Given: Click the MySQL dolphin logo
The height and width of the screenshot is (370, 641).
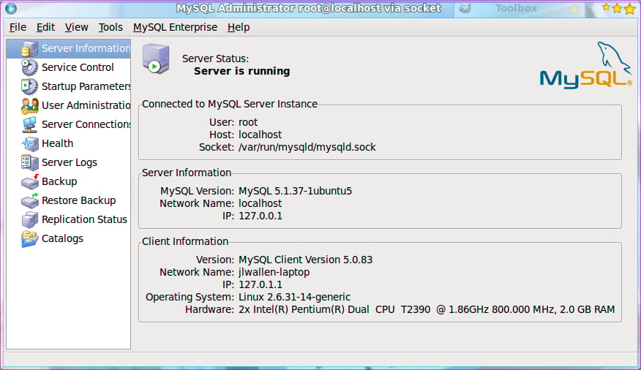Looking at the screenshot, I should 585,65.
